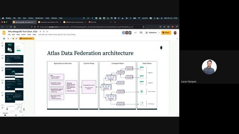Open the Comment only mode dropdown
The image size is (239, 134).
tap(27, 39)
